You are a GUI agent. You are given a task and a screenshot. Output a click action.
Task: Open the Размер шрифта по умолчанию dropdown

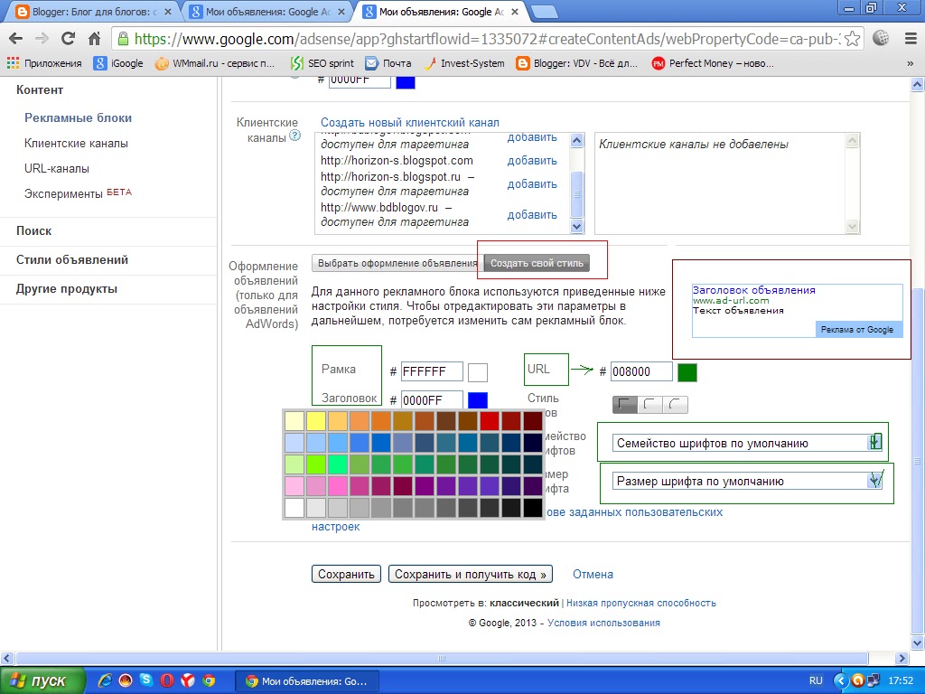pyautogui.click(x=747, y=481)
